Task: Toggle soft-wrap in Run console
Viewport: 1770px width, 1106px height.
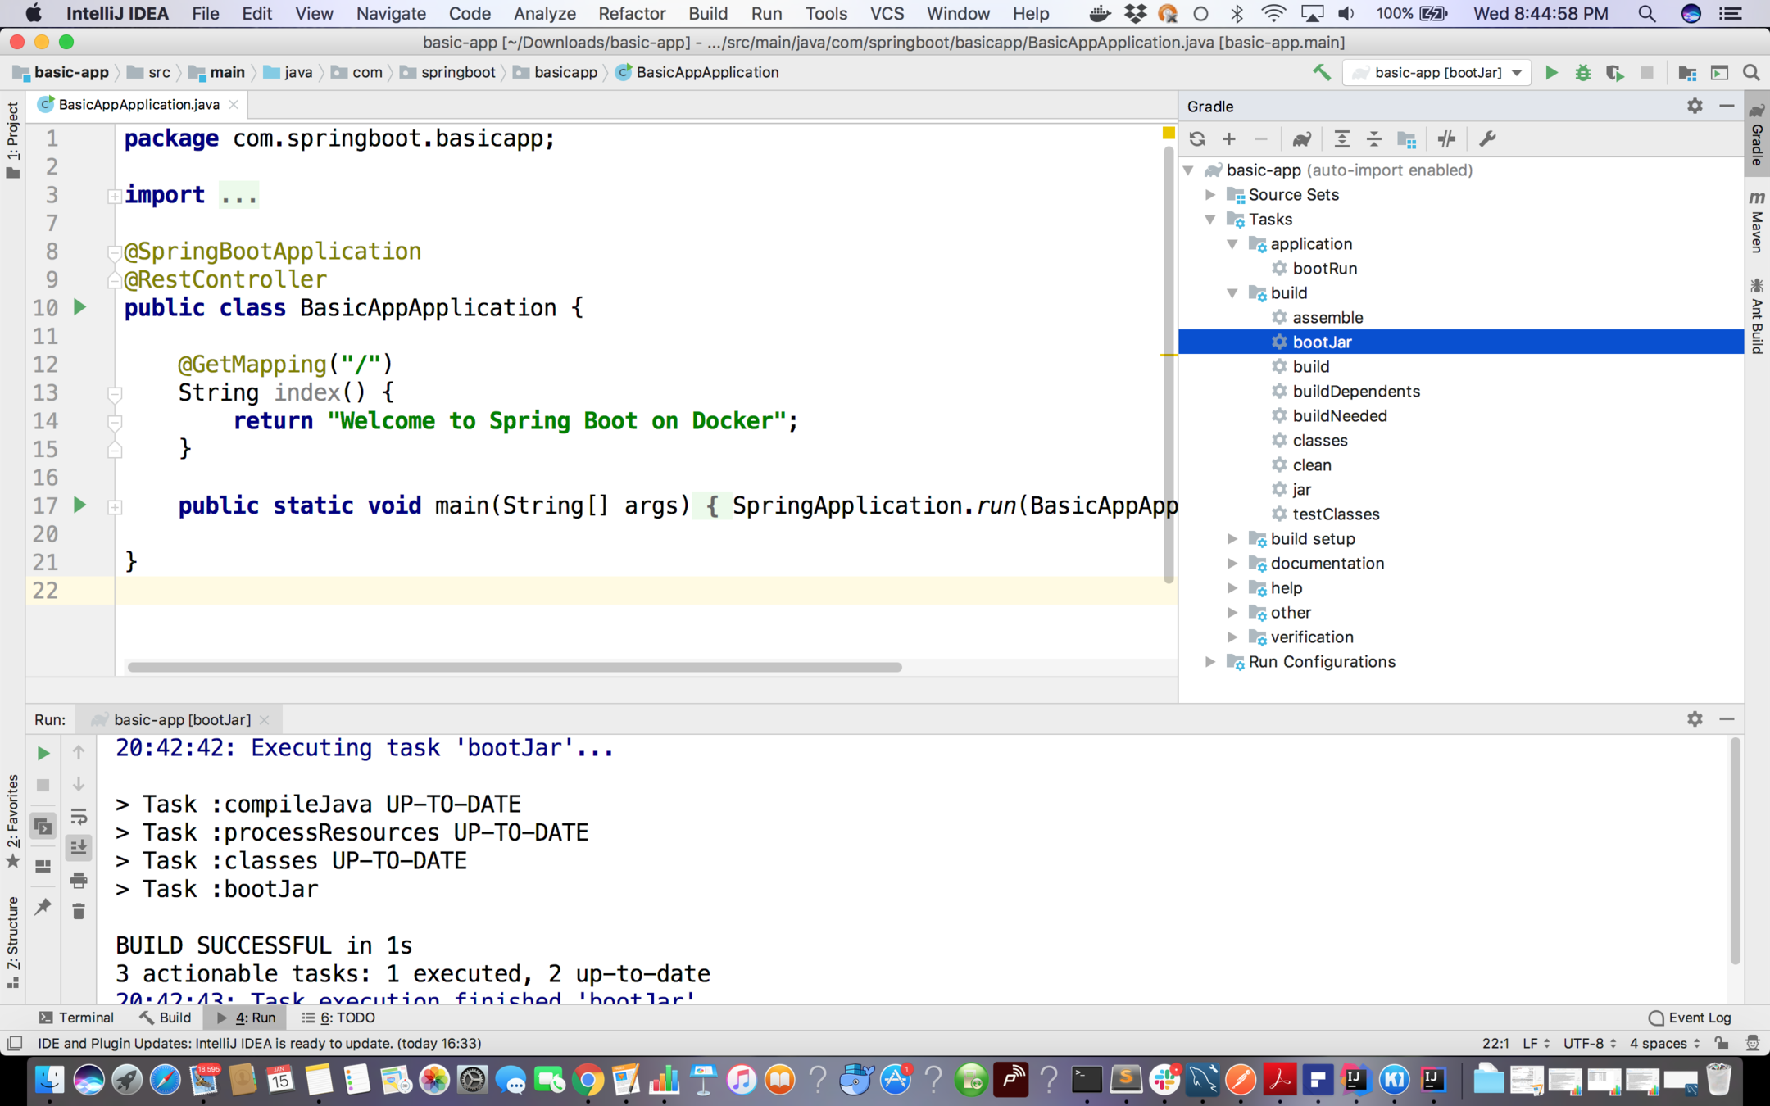Action: point(79,816)
